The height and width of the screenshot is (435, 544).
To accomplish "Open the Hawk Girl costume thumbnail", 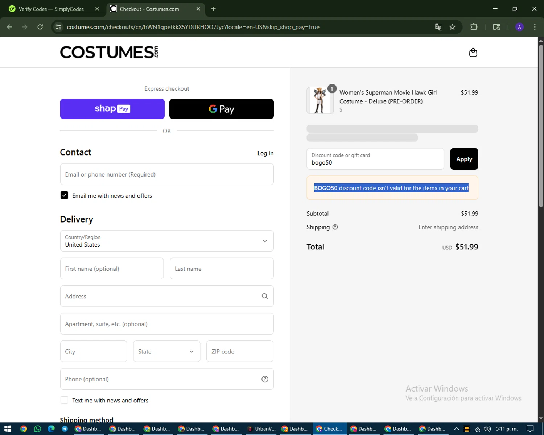I will pos(320,100).
